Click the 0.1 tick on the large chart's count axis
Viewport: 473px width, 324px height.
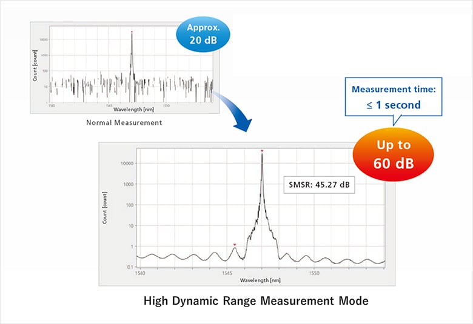(130, 267)
